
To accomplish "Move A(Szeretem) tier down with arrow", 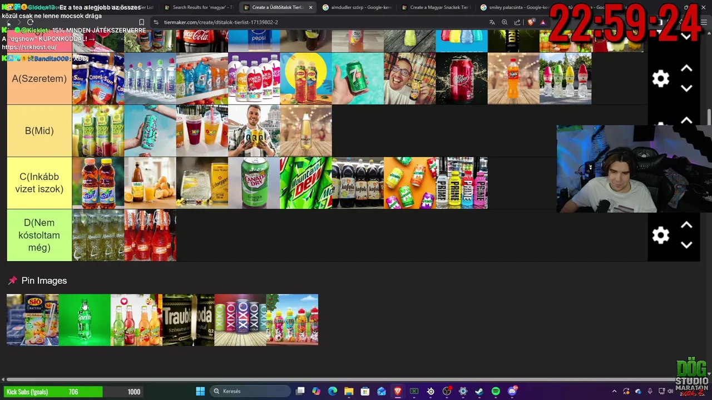I will (x=686, y=88).
